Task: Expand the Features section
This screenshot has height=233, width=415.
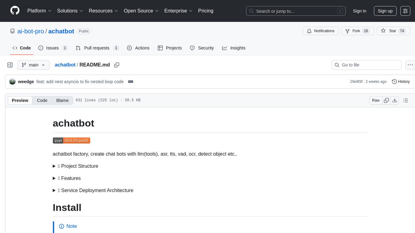Action: (x=67, y=178)
